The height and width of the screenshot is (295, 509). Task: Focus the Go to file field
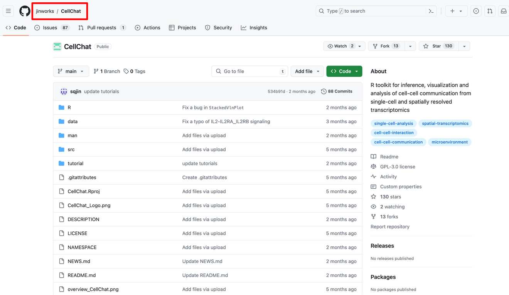coord(249,71)
